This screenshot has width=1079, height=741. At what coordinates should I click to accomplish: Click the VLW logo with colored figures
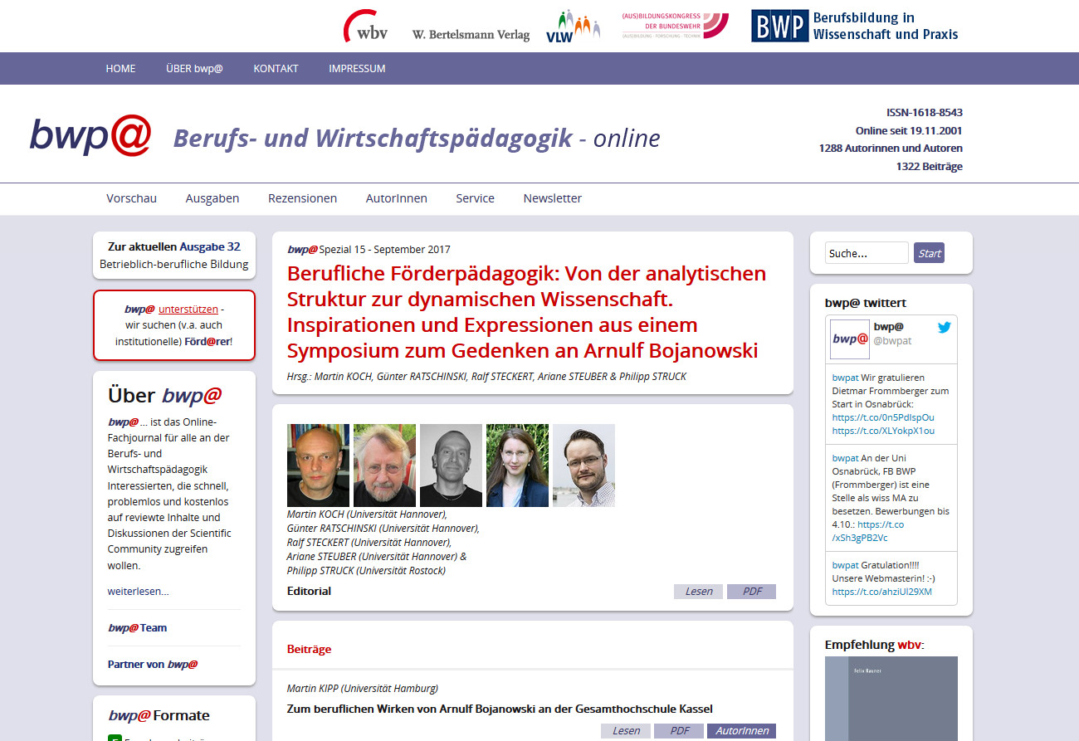pos(573,27)
